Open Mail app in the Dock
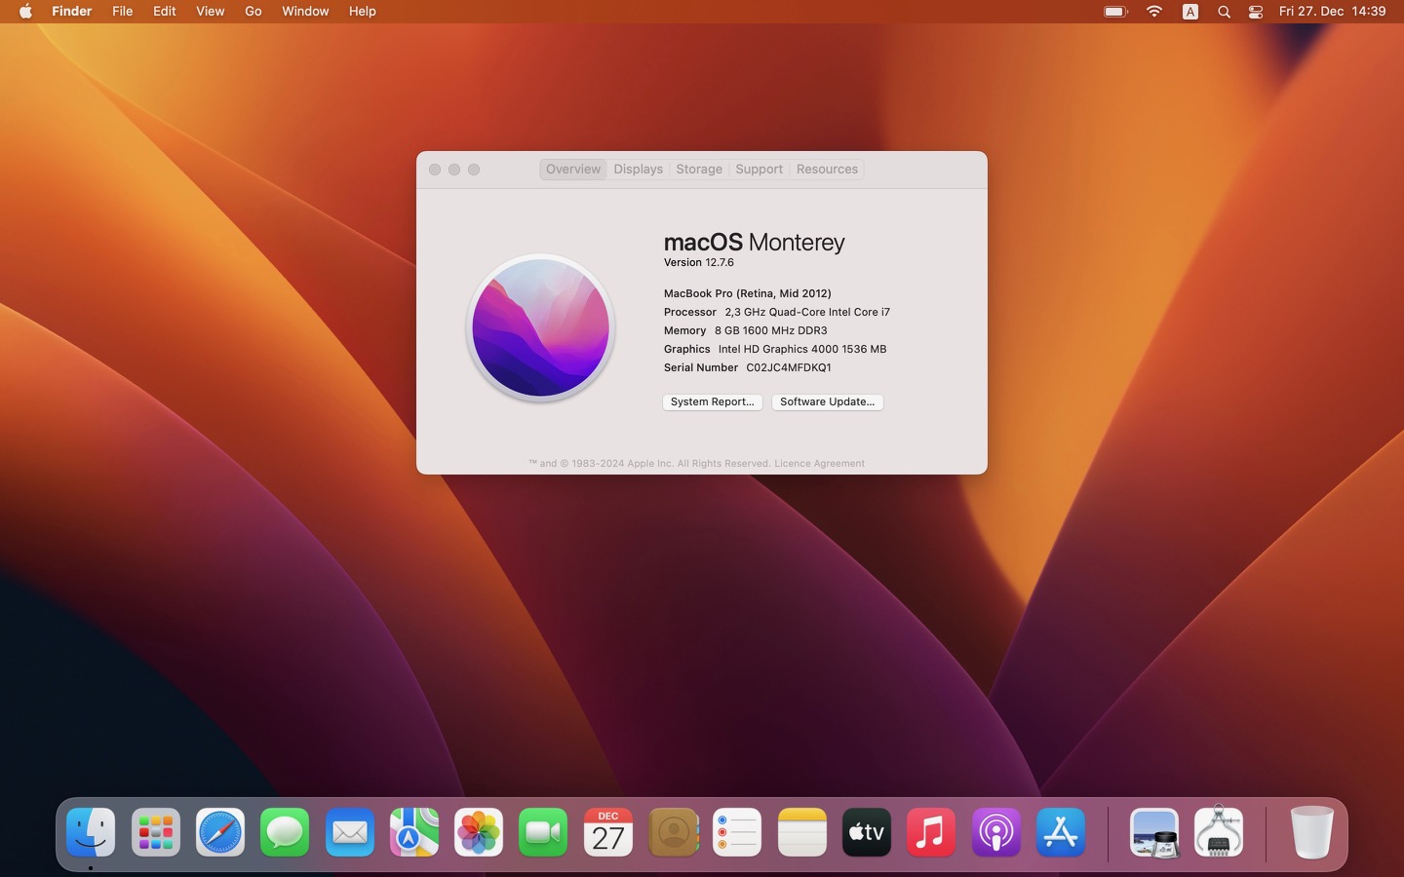 (x=350, y=832)
